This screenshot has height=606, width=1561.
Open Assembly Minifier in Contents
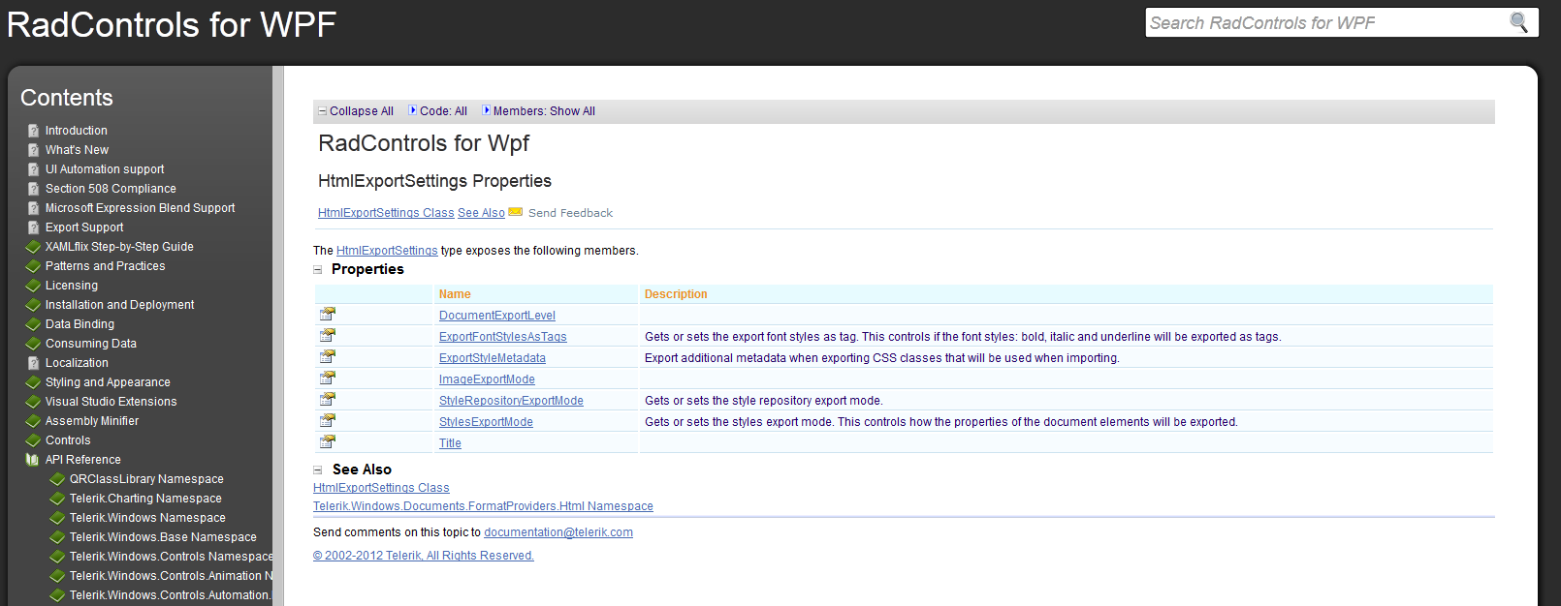click(x=92, y=421)
